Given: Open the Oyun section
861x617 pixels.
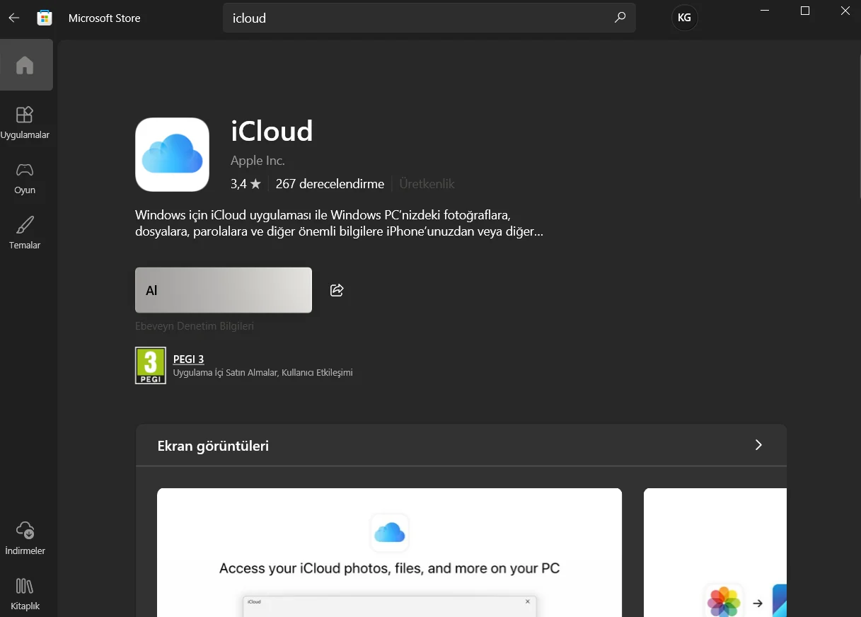Looking at the screenshot, I should (x=25, y=178).
